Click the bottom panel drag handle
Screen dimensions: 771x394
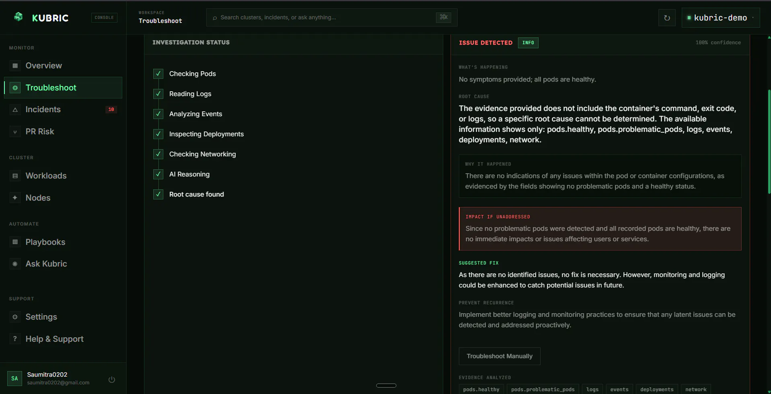[386, 386]
